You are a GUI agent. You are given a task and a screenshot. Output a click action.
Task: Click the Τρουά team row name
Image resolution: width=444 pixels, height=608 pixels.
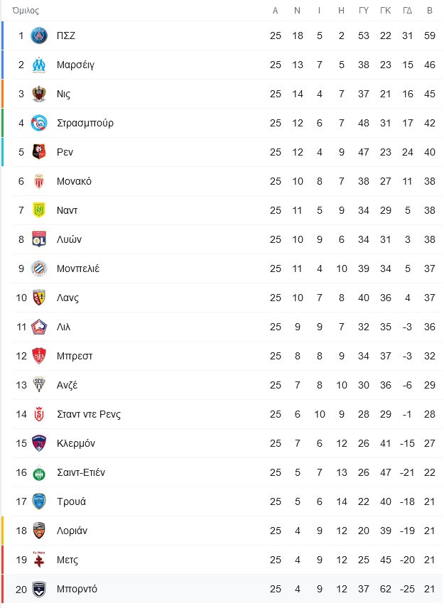[x=71, y=501]
